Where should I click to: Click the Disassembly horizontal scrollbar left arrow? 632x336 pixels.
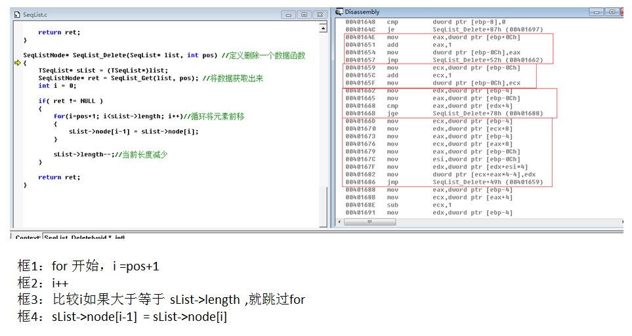(x=339, y=222)
